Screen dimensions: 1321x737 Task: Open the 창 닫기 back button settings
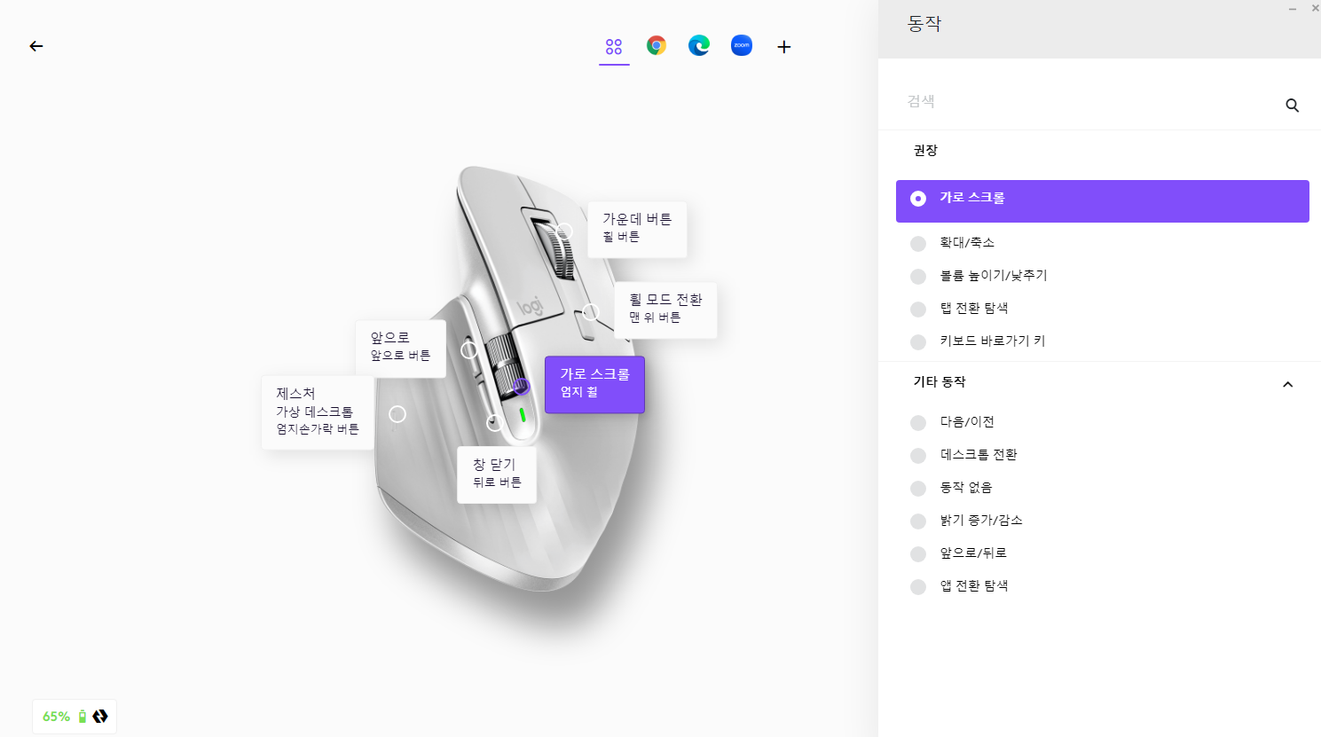click(497, 474)
